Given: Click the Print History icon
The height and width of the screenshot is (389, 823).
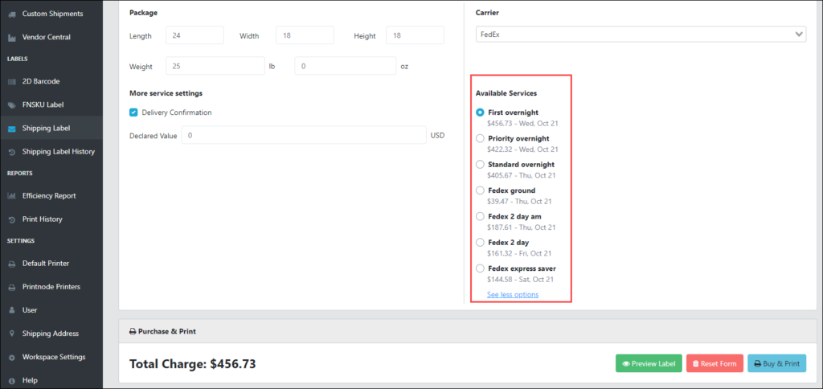Looking at the screenshot, I should pos(11,219).
